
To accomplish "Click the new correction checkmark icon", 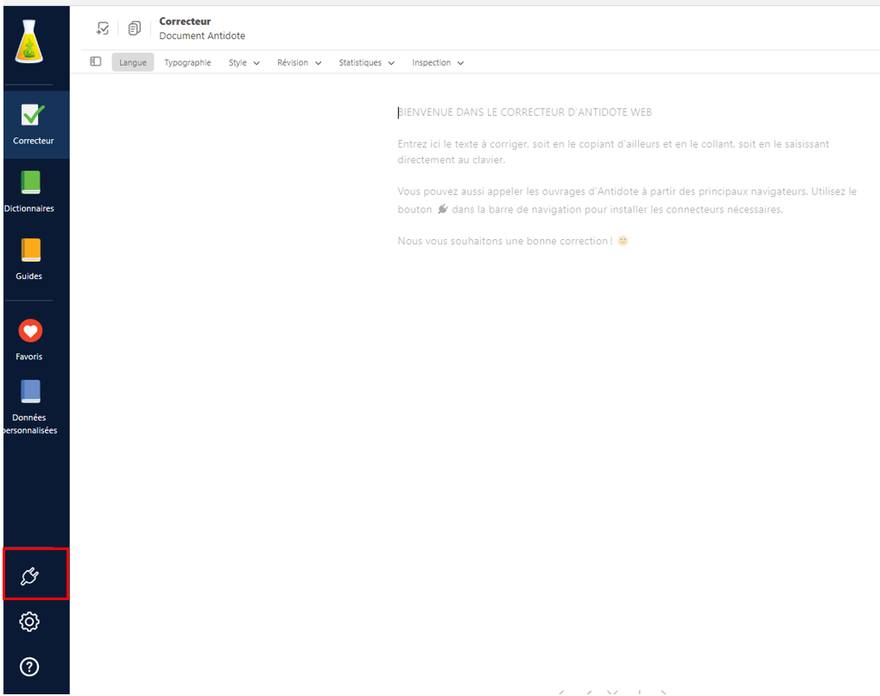I will pos(103,28).
